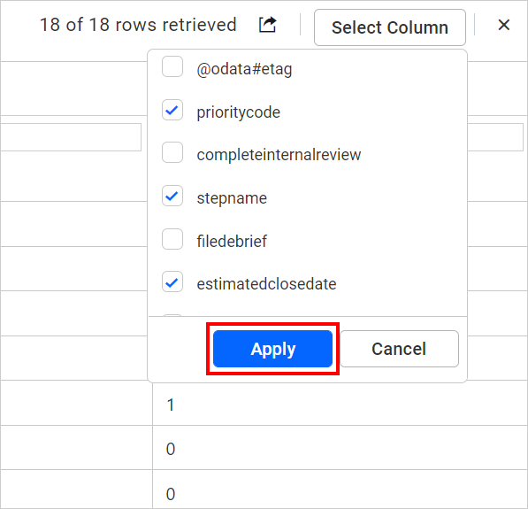This screenshot has height=509, width=528.
Task: Enable the completeinternalreview column checkbox
Action: point(172,152)
